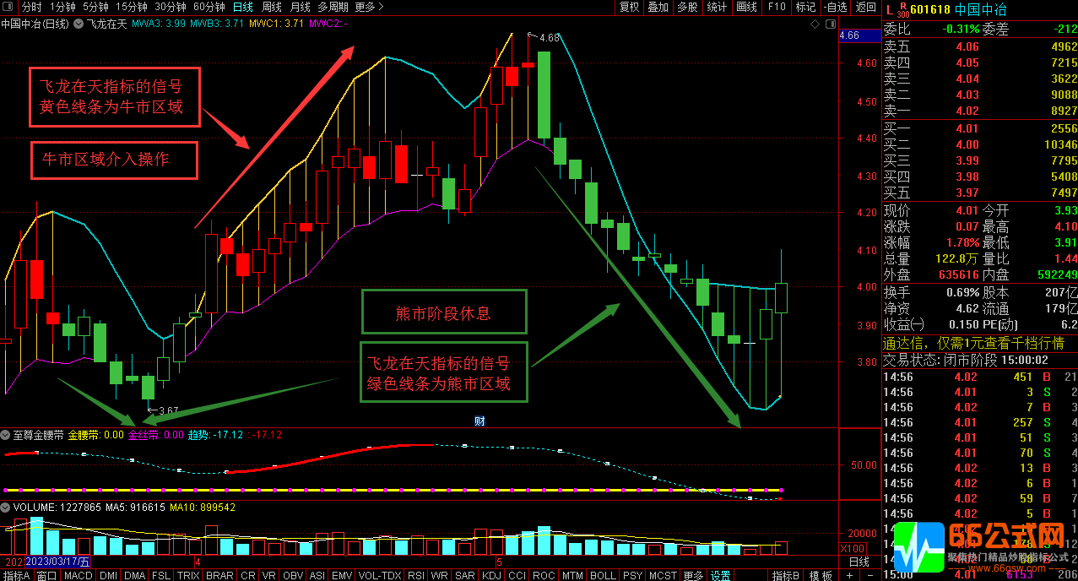Expand the VOLUME indicator dropdown arrow
The image size is (1078, 581).
(x=6, y=508)
